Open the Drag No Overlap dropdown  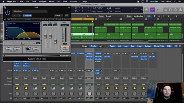(x=139, y=16)
